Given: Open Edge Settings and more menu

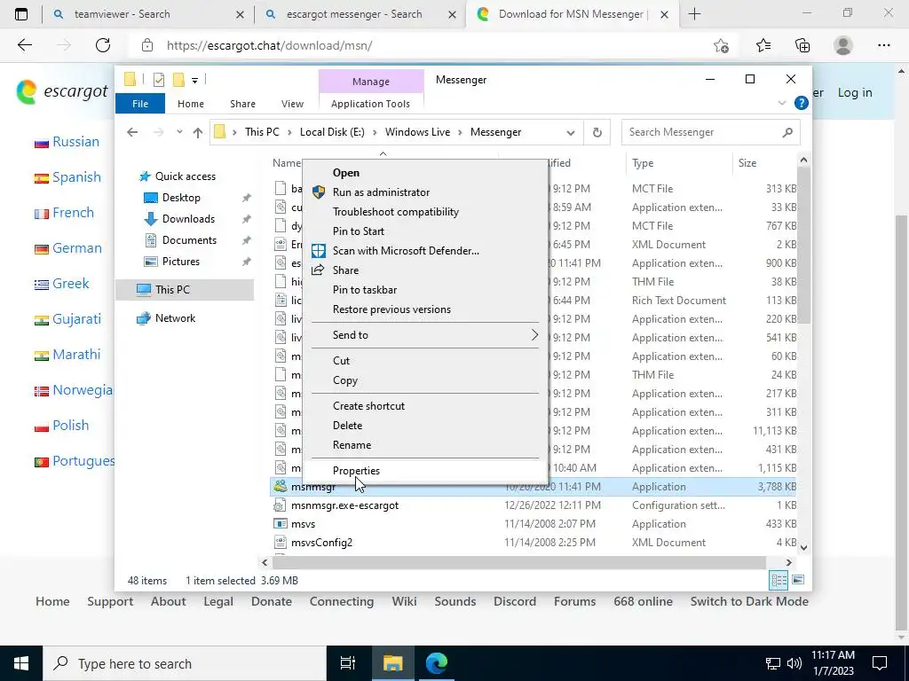Looking at the screenshot, I should [883, 45].
